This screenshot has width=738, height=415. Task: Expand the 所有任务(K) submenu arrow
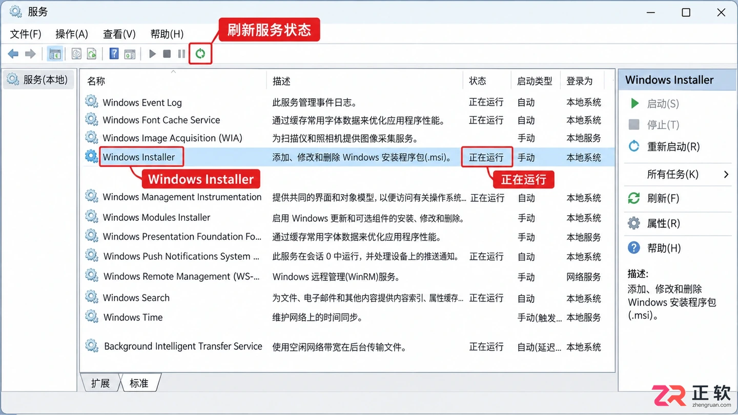[726, 175]
